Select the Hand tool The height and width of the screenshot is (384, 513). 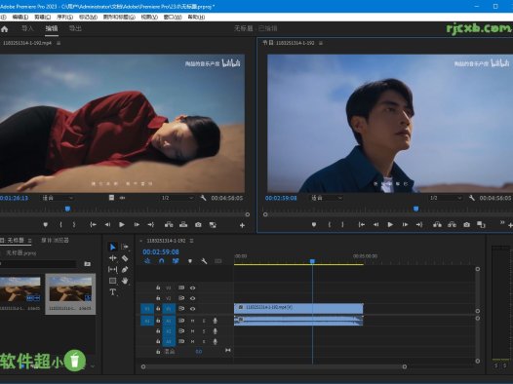tap(125, 281)
